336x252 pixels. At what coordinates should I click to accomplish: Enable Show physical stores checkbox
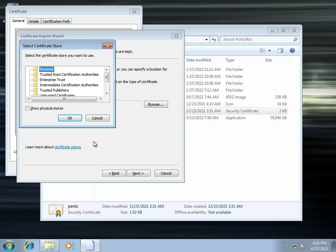coord(28,108)
